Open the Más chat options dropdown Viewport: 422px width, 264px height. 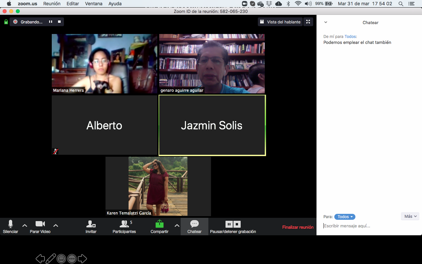pos(410,216)
